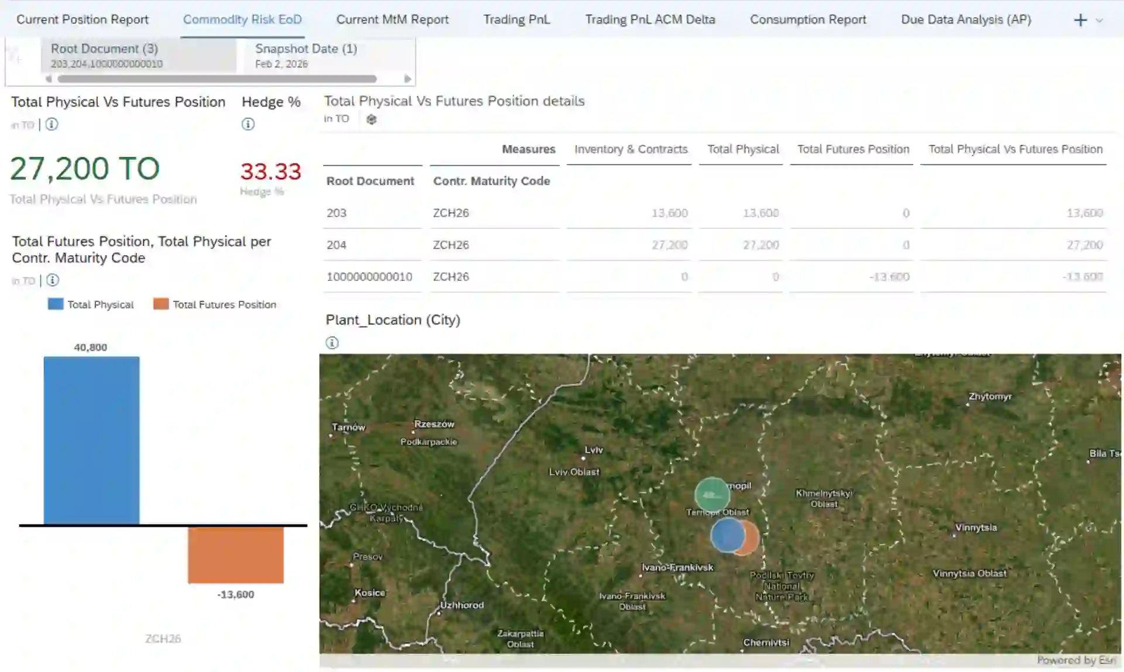This screenshot has height=672, width=1124.
Task: Open the Consumption Report tab
Action: [808, 19]
